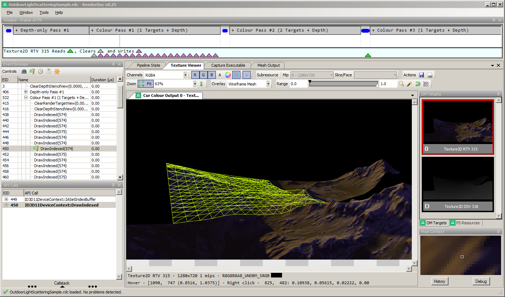Click the orange asterisk icon in Event Browser

point(57,71)
